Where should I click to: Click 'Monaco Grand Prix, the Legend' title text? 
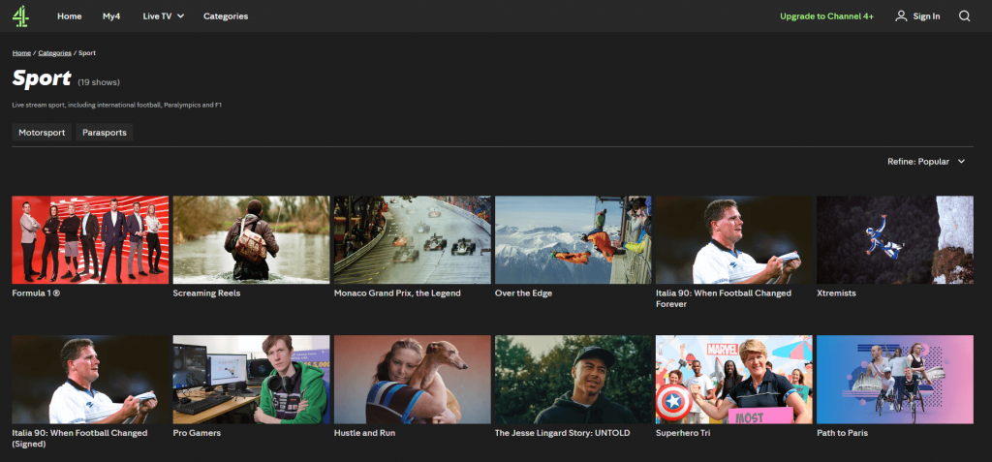point(397,293)
